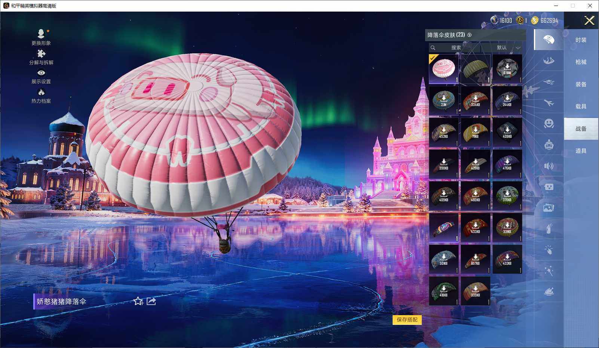Viewport: 599px width, 348px height.
Task: Open the square-face sticker sidebar icon
Action: [x=549, y=187]
